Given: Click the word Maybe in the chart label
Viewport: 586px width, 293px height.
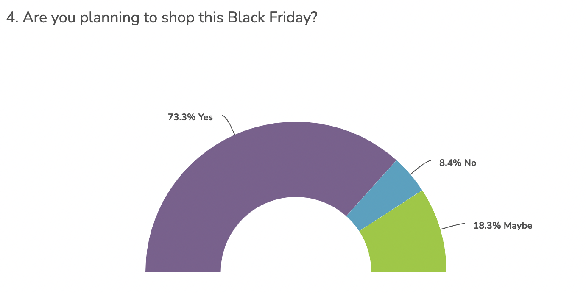Looking at the screenshot, I should 518,226.
